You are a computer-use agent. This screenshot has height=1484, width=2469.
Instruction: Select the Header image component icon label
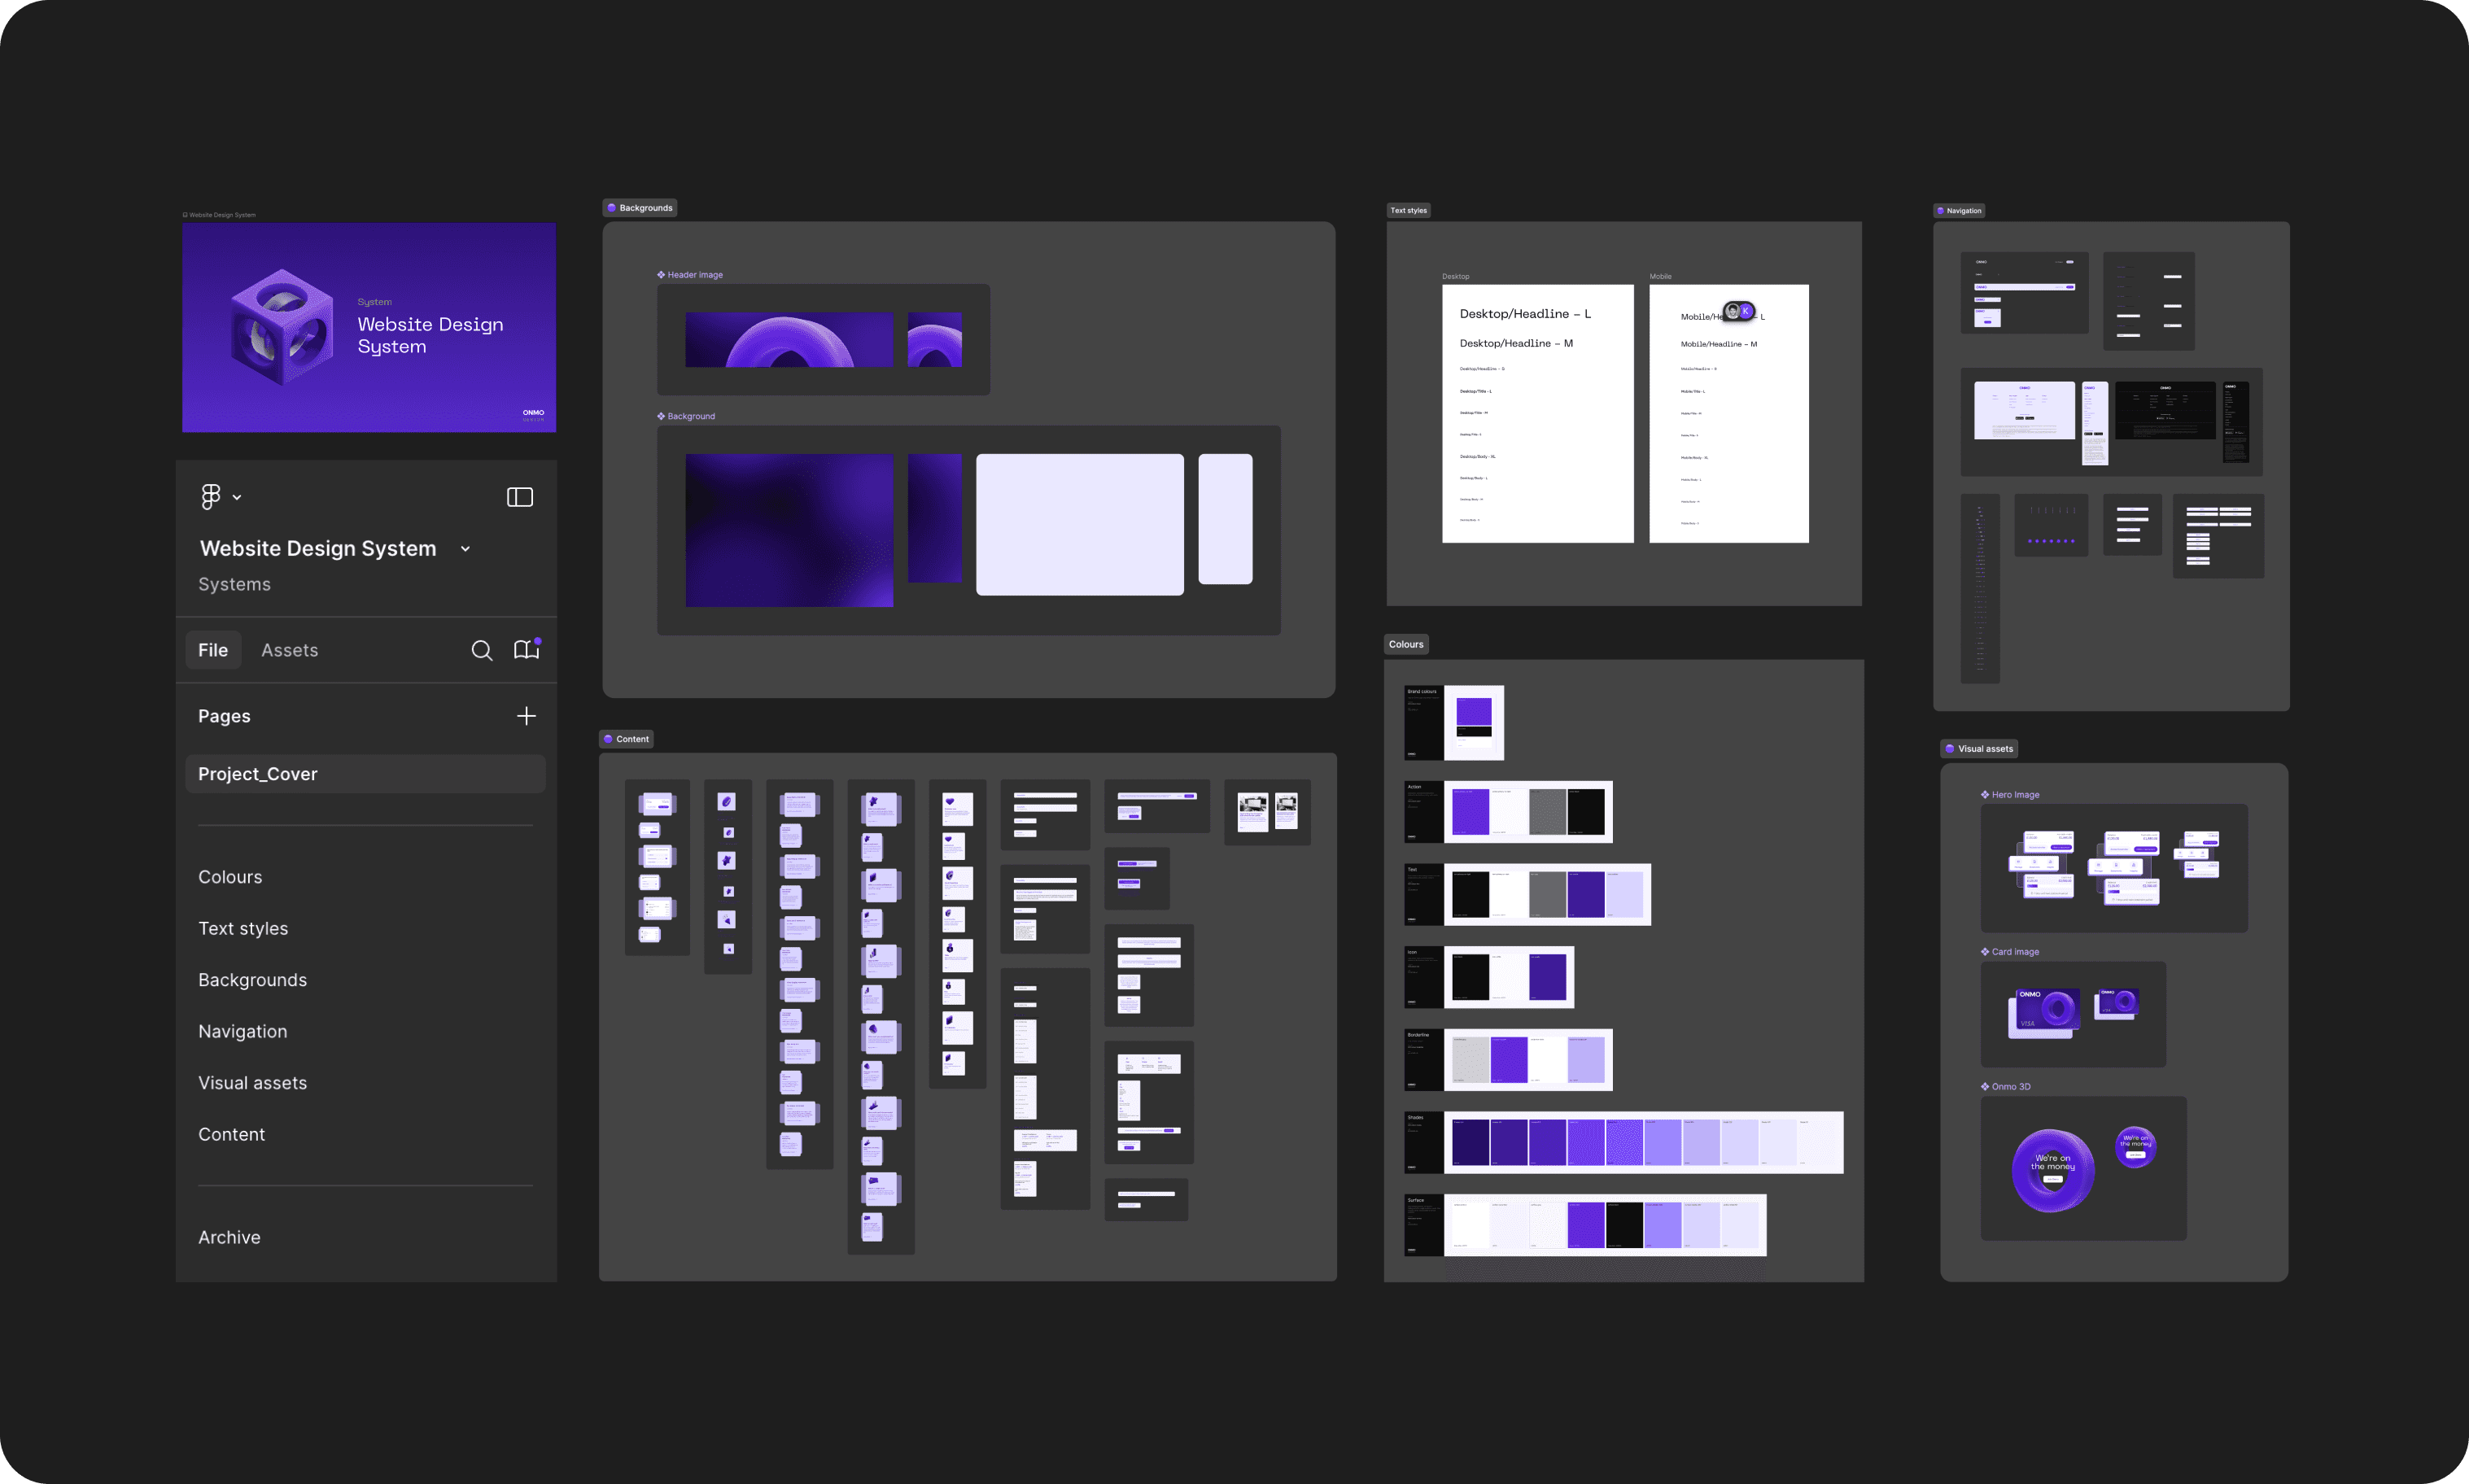tap(690, 275)
